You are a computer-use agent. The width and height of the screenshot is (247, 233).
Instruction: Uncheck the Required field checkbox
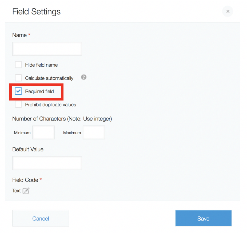[x=18, y=91]
